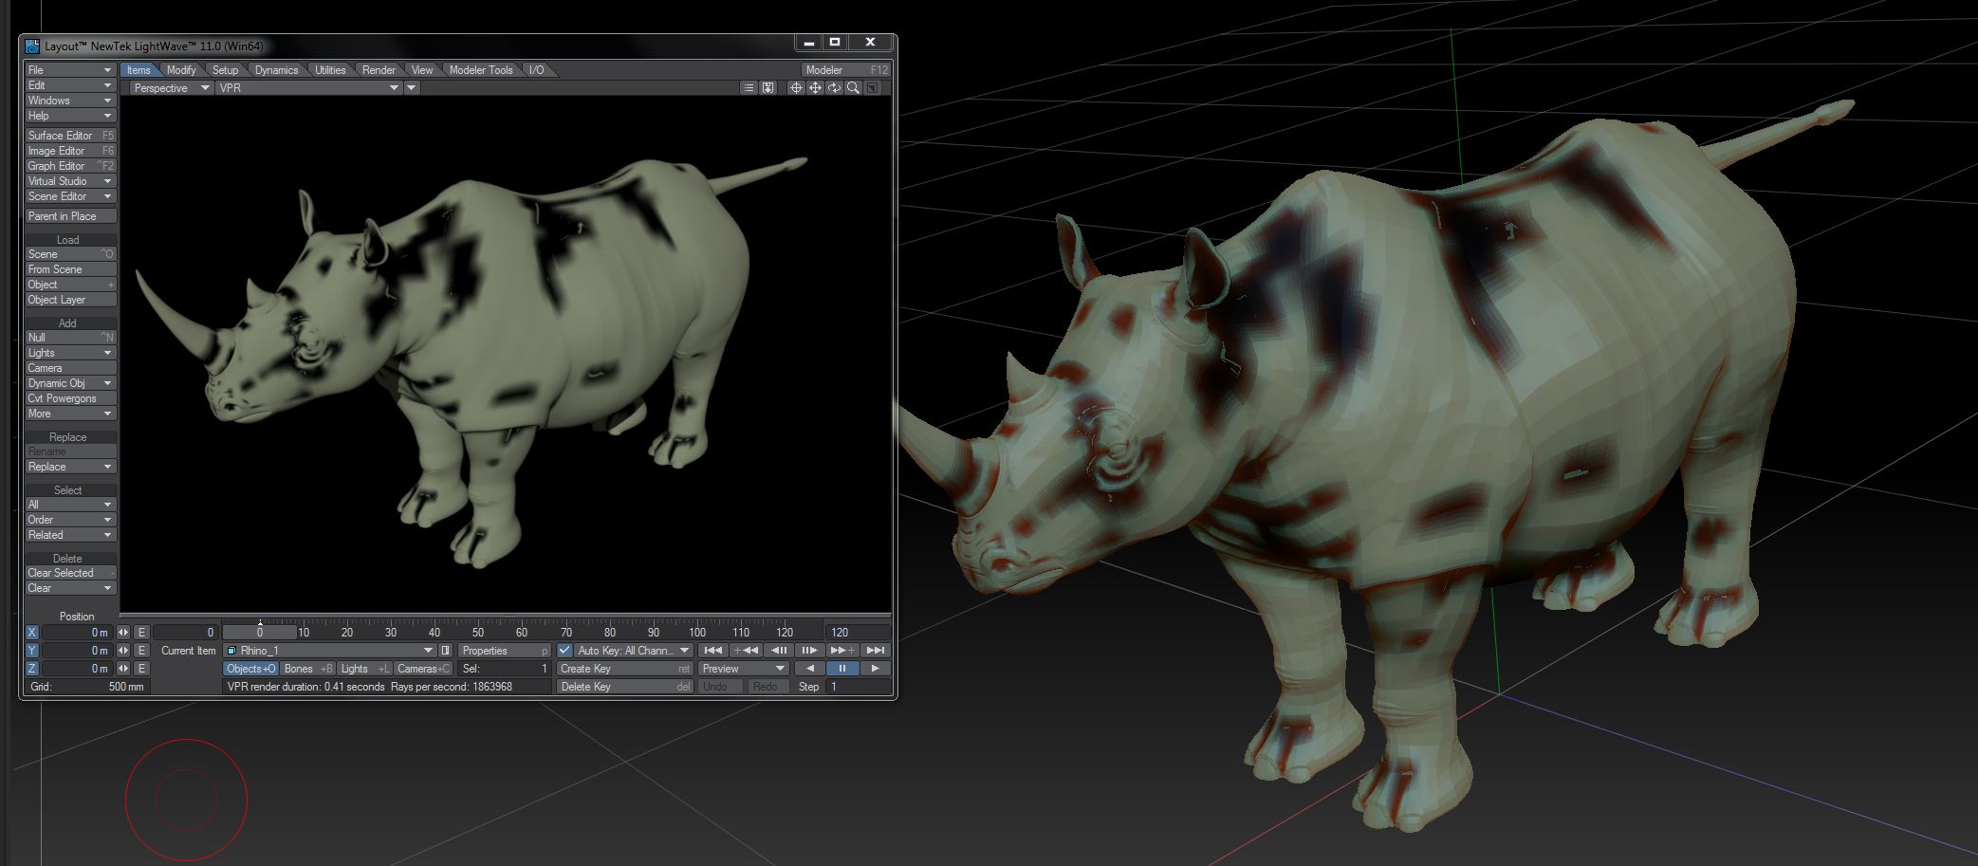Viewport: 1978px width, 866px height.
Task: Jump to last frame
Action: pyautogui.click(x=876, y=651)
